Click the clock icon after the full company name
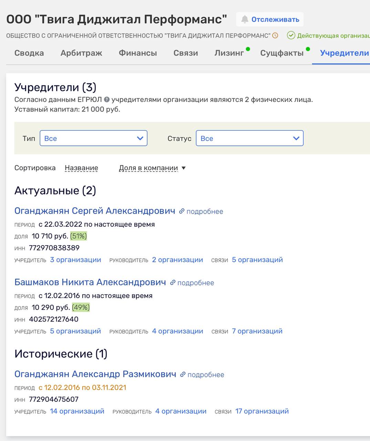The height and width of the screenshot is (441, 370). (x=275, y=35)
